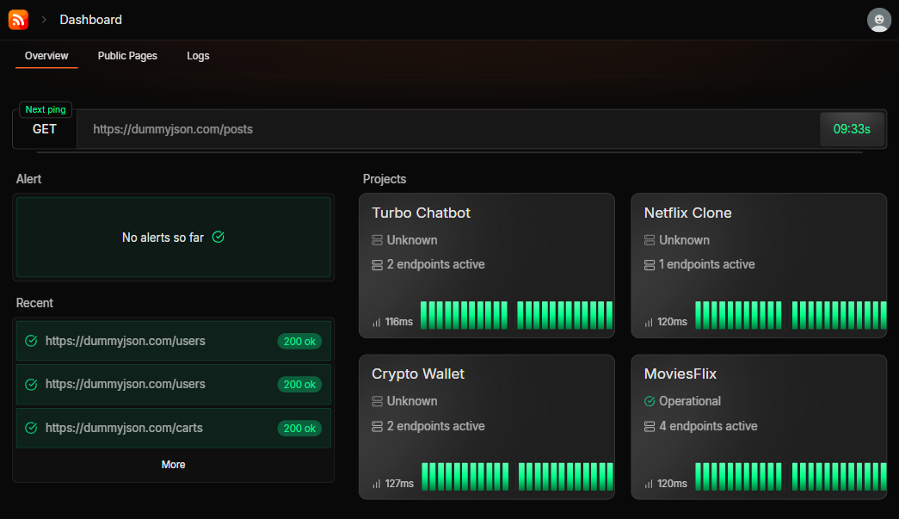Switch to the Public Pages tab
Viewport: 899px width, 519px height.
click(x=127, y=56)
